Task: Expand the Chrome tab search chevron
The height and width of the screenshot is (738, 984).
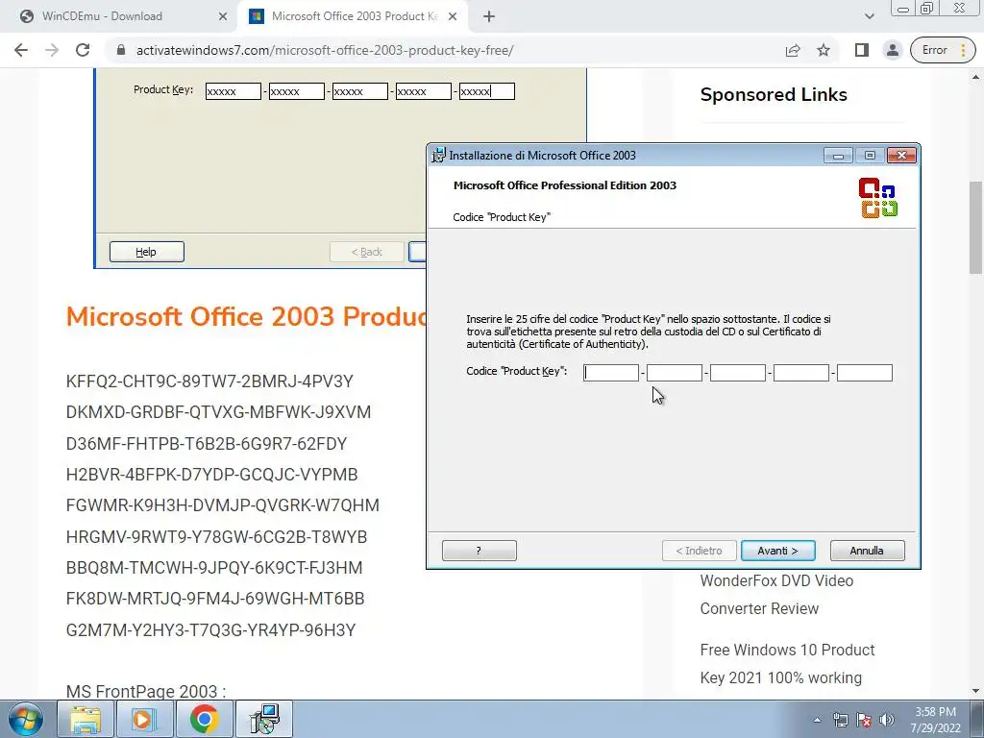Action: pos(869,16)
